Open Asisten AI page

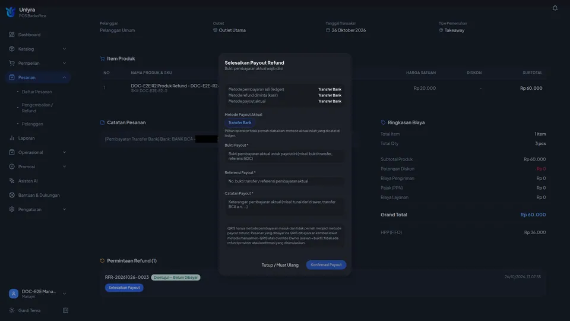click(38, 181)
